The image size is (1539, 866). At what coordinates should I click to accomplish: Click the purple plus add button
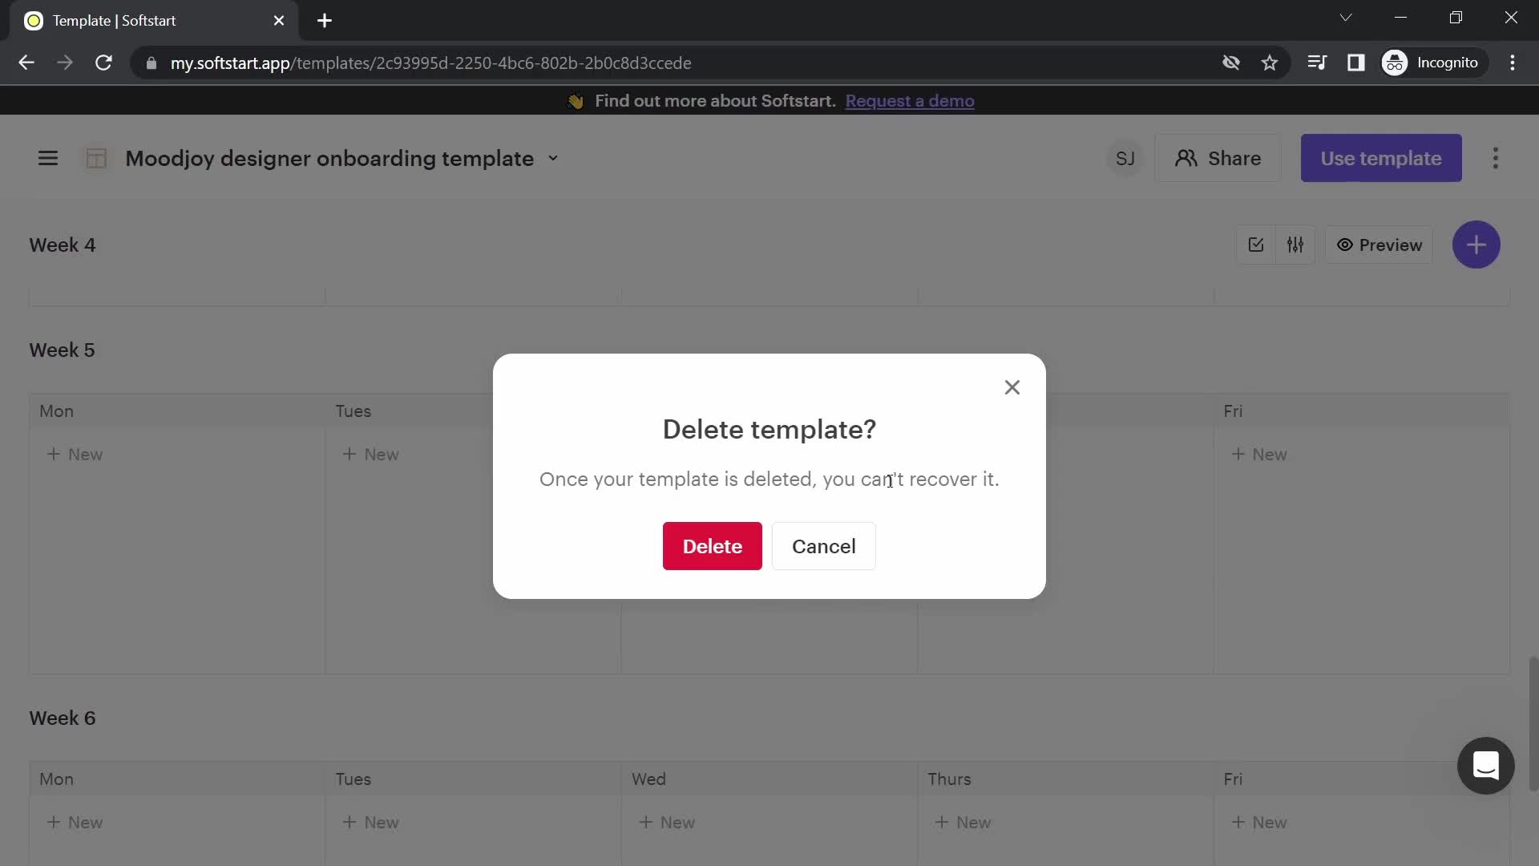(x=1476, y=245)
